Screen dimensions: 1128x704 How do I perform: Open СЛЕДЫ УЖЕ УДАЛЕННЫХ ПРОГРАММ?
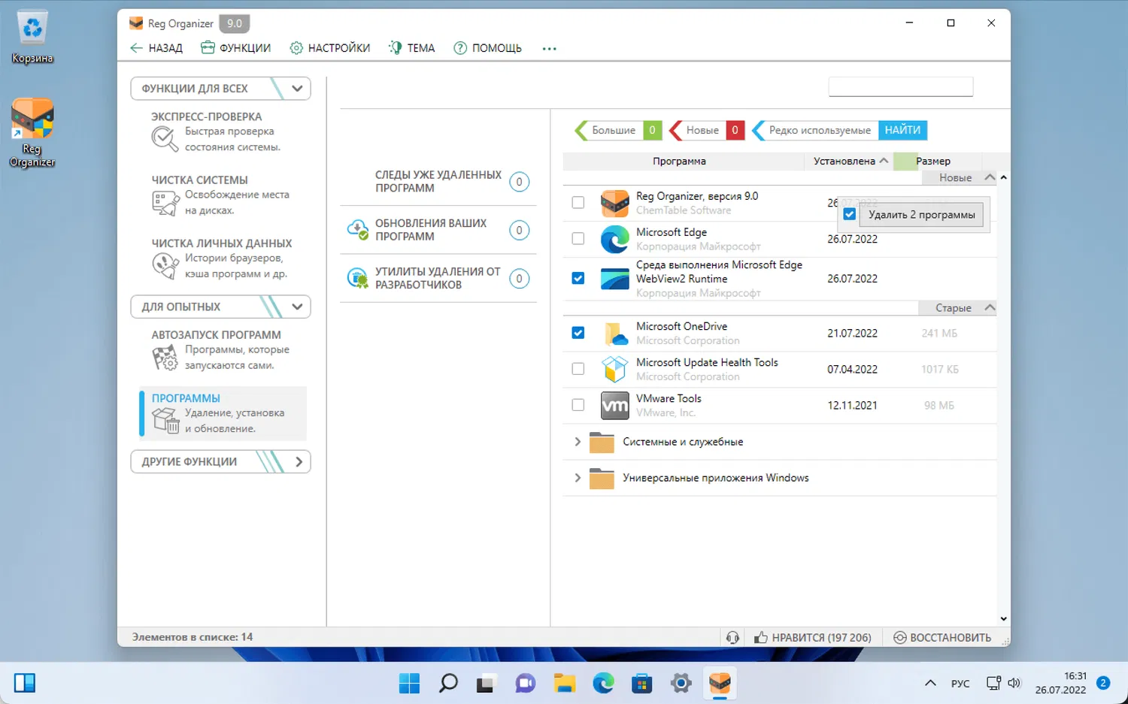[438, 181]
